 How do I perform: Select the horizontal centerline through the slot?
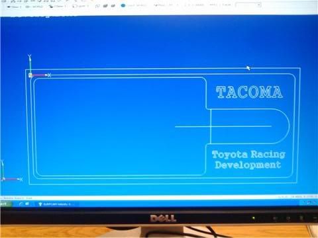coord(223,126)
